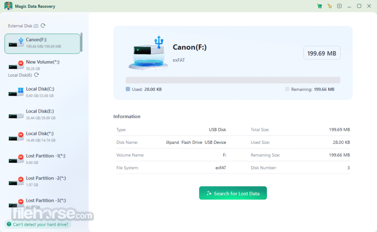The image size is (377, 232).
Task: Click the Local Disk(6) header
Action: (x=20, y=75)
